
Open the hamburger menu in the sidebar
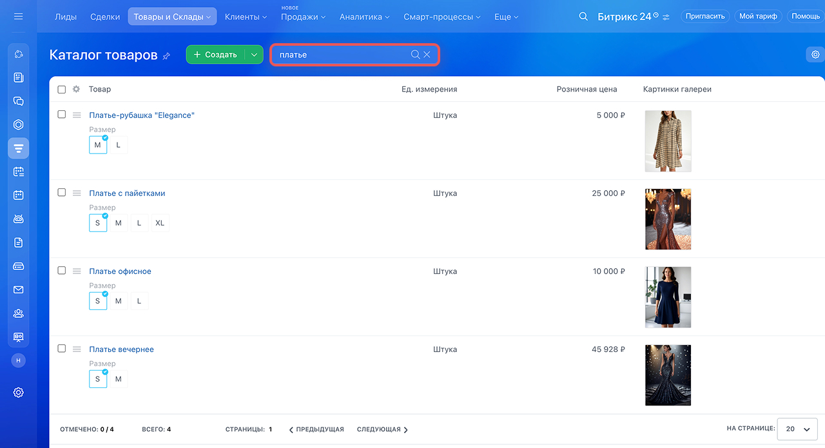(x=18, y=16)
